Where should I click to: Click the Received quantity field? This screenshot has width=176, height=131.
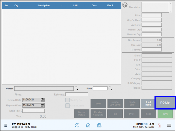pos(152,45)
